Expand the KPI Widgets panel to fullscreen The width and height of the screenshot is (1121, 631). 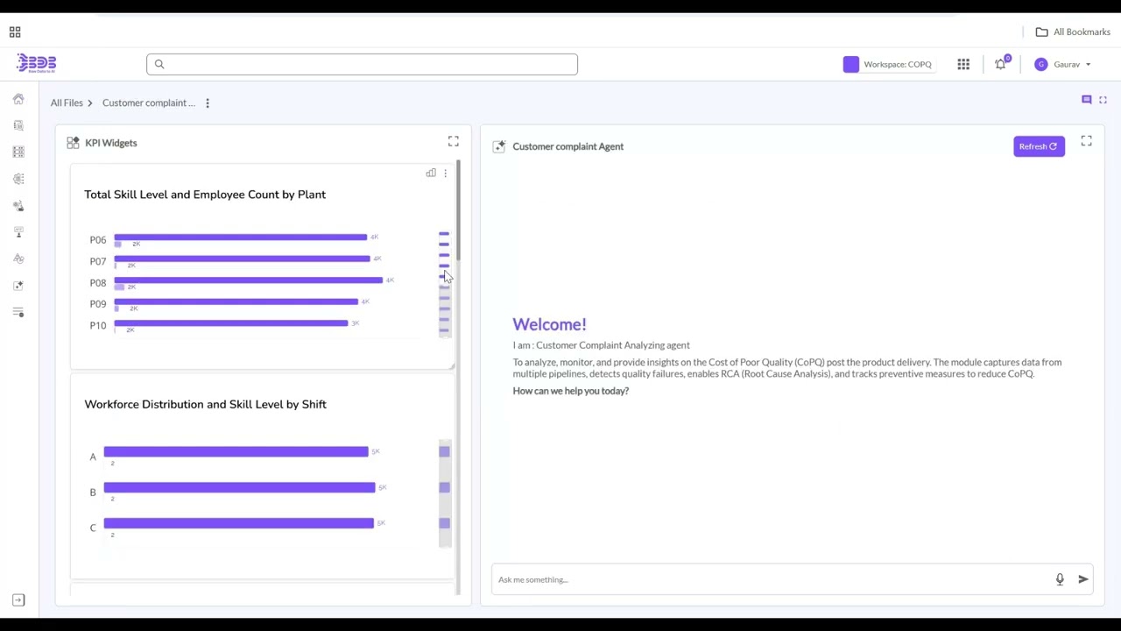(454, 141)
